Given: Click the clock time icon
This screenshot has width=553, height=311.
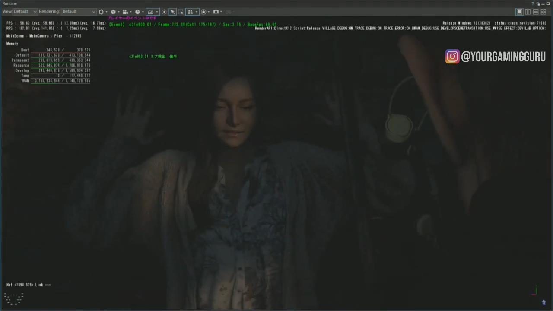Looking at the screenshot, I should (137, 12).
